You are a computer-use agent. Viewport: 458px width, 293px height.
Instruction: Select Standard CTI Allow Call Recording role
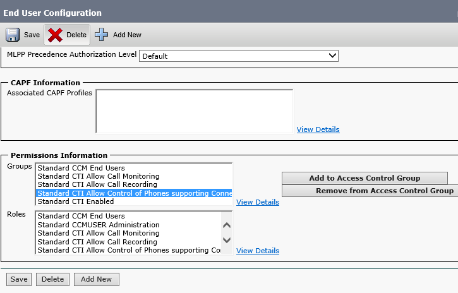(128, 242)
